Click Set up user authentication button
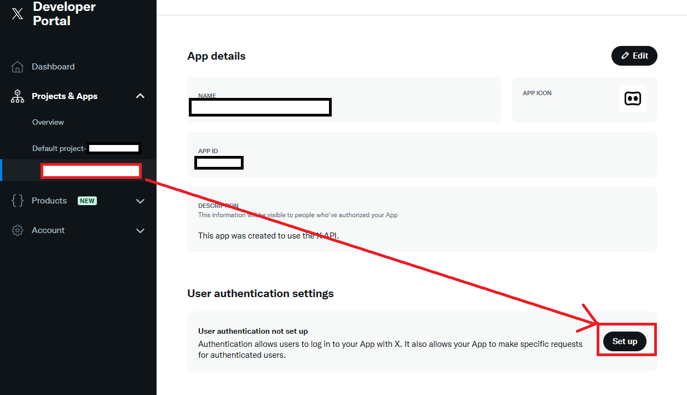The image size is (687, 395). point(625,341)
